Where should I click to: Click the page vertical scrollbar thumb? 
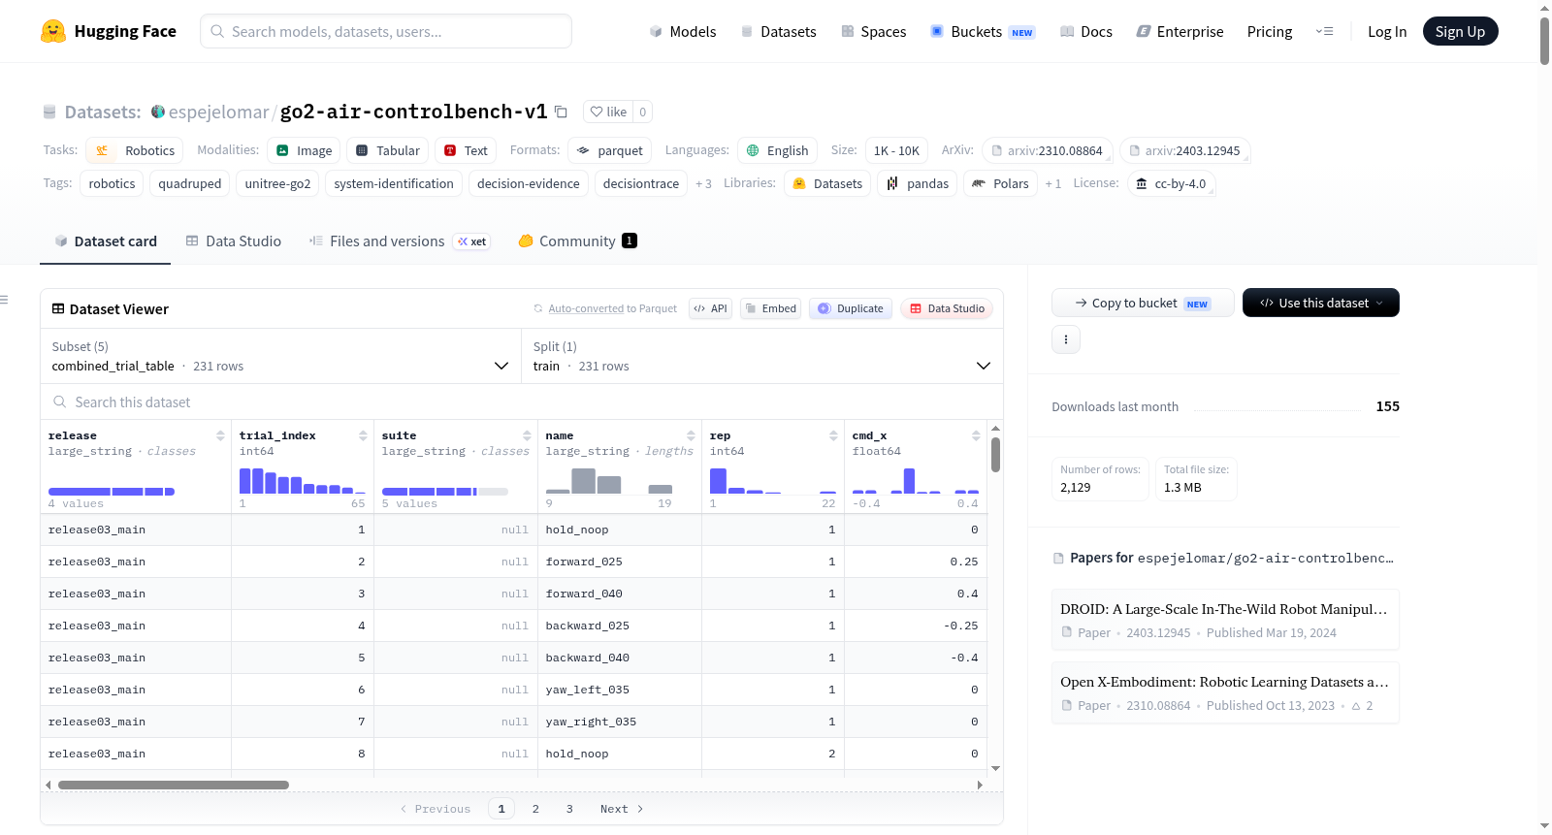pyautogui.click(x=1544, y=41)
